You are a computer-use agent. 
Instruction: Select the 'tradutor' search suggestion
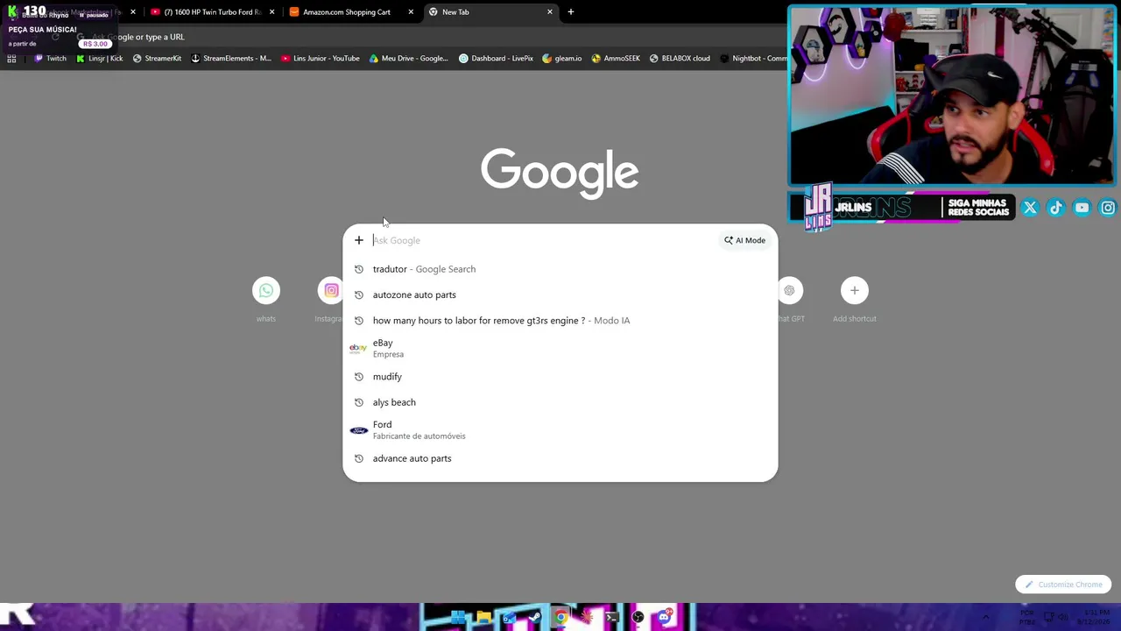[x=560, y=269]
